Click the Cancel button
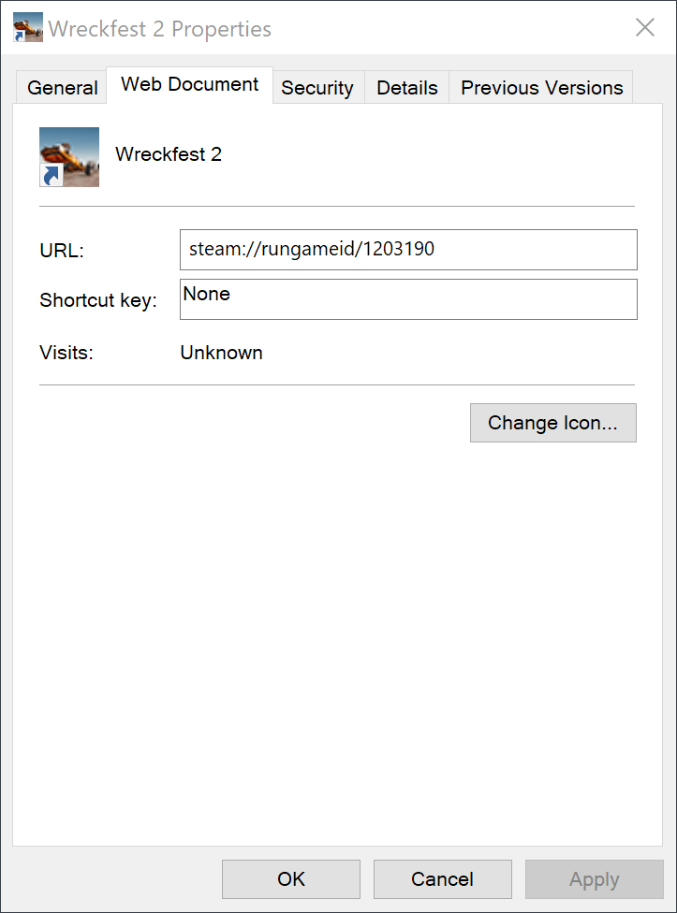 (x=442, y=879)
